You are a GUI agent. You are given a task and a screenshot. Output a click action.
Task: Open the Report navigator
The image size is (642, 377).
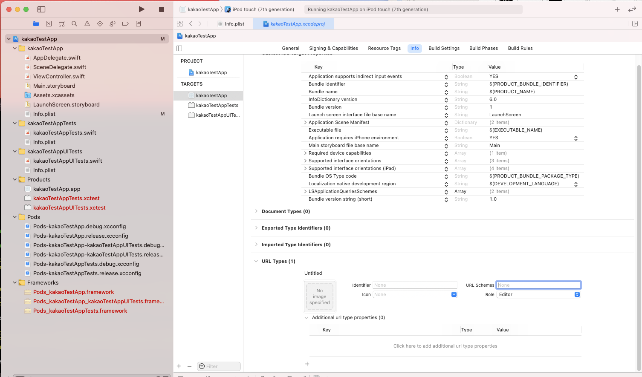[x=138, y=24]
